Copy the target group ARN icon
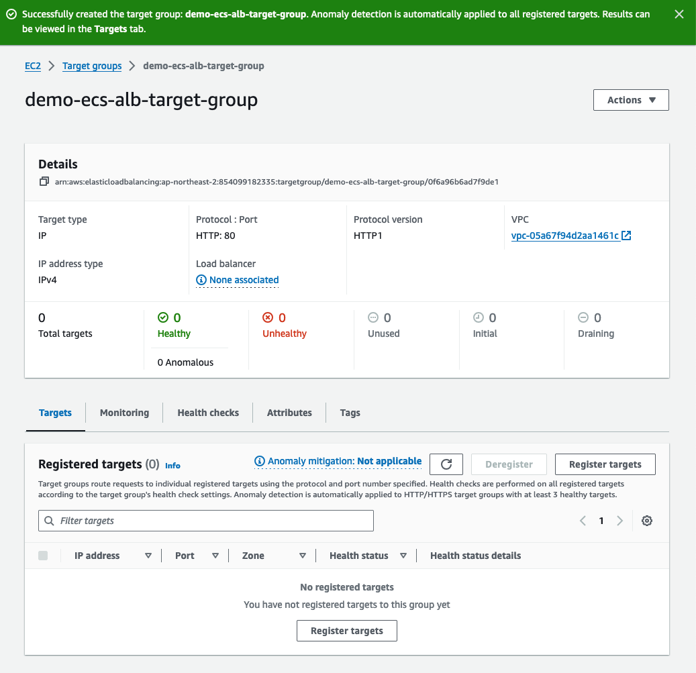The height and width of the screenshot is (673, 696). click(44, 181)
